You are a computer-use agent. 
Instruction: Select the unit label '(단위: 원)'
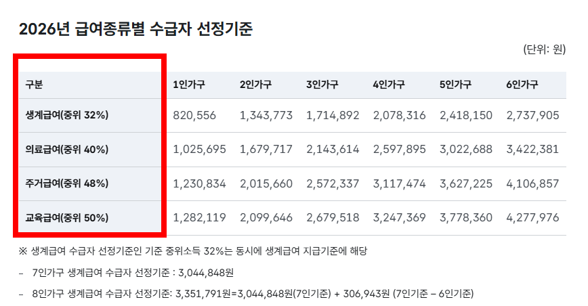coord(545,49)
